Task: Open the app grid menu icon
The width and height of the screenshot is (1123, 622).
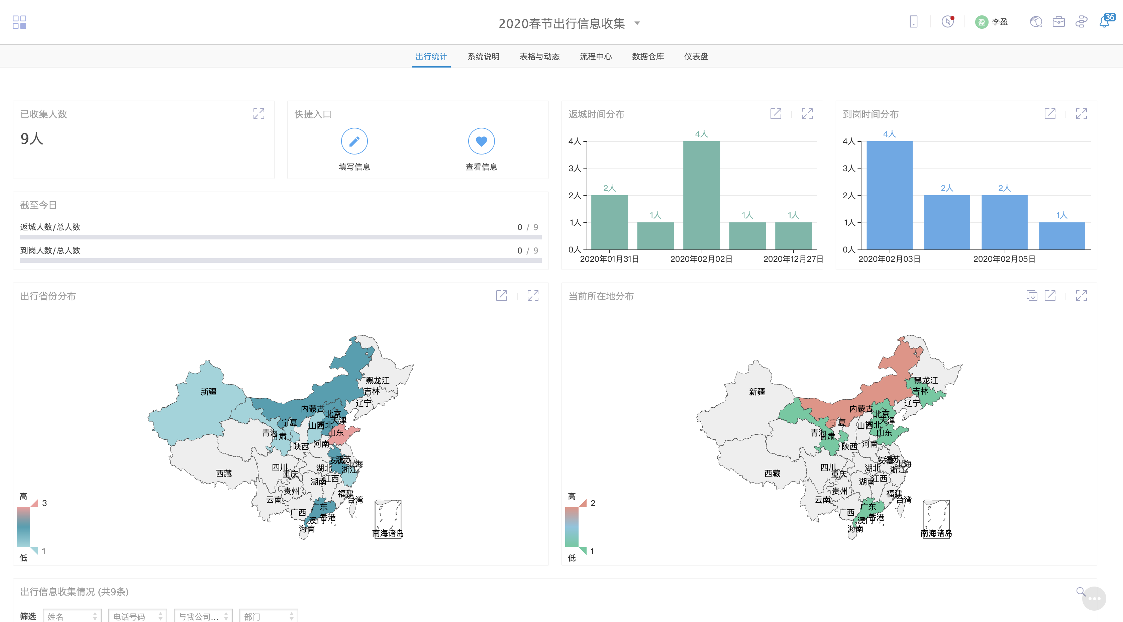Action: click(x=19, y=22)
